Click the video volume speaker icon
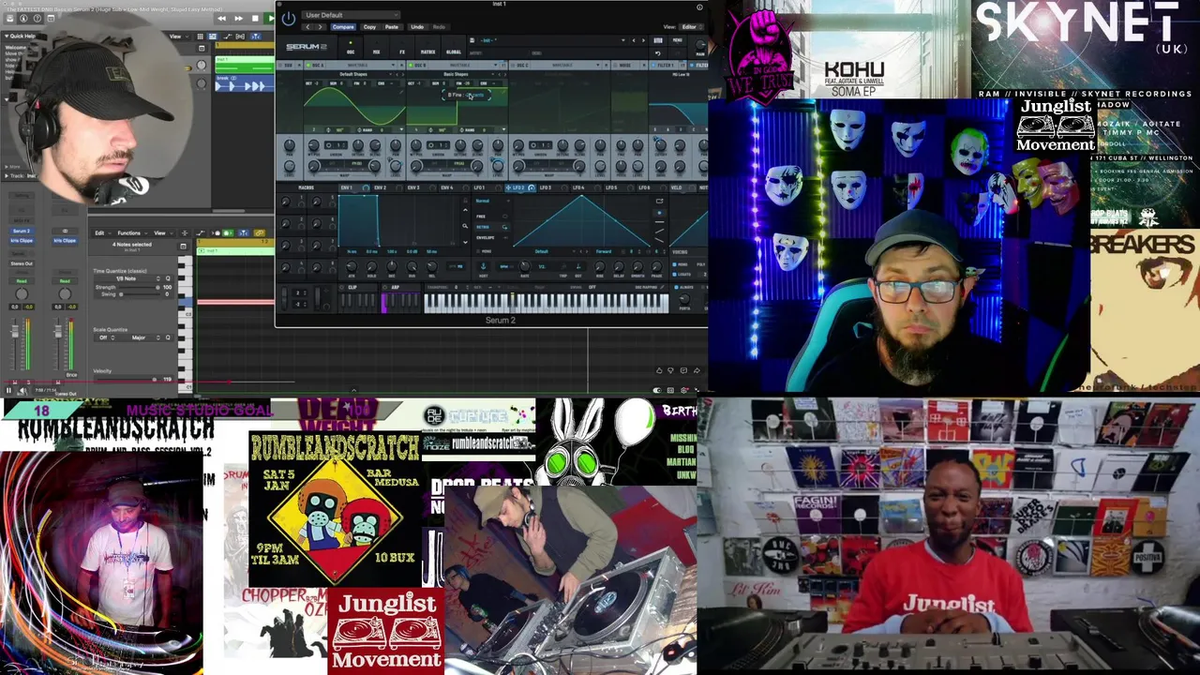This screenshot has width=1200, height=675. 23,390
